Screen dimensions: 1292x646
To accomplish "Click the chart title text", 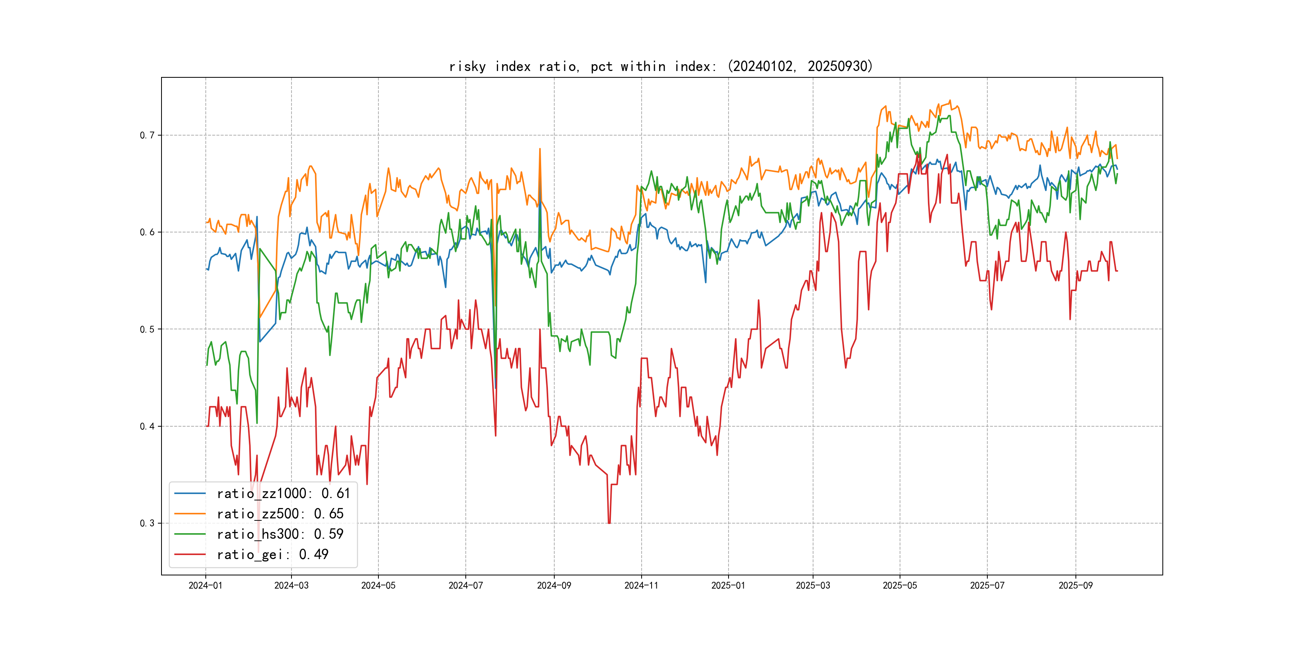I will pos(660,66).
